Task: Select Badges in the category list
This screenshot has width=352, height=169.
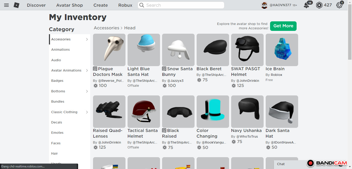Action: pyautogui.click(x=57, y=81)
